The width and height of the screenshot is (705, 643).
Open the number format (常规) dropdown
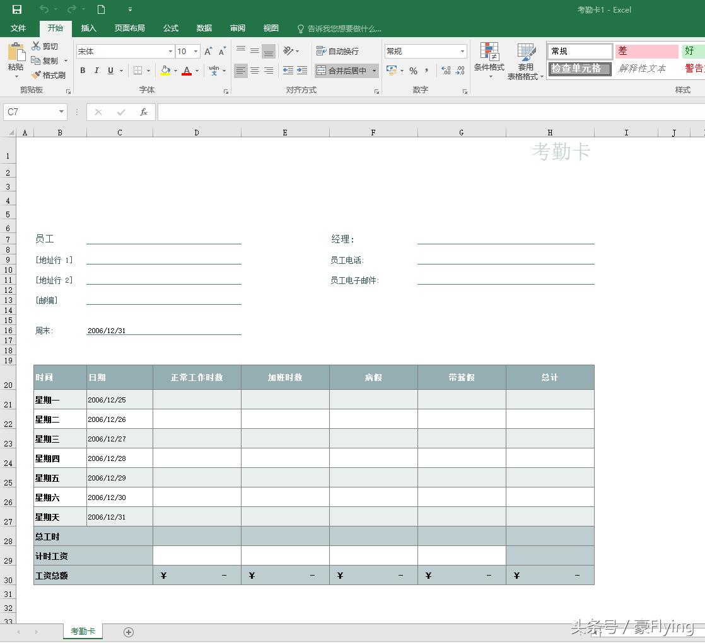[462, 51]
